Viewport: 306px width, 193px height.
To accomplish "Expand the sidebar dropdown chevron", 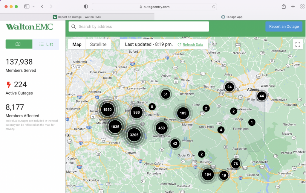I will point(33,7).
